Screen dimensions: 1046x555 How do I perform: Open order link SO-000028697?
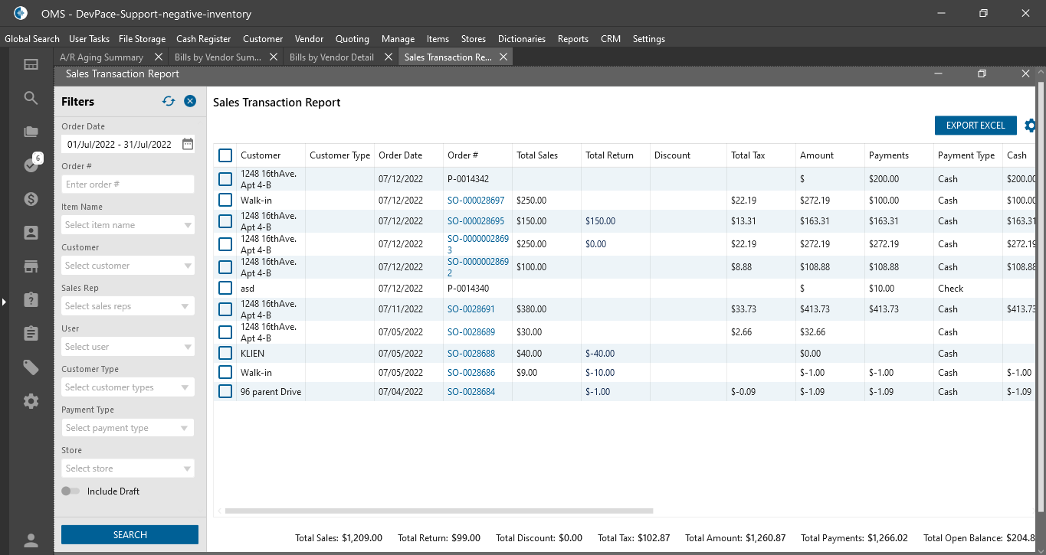(x=476, y=201)
